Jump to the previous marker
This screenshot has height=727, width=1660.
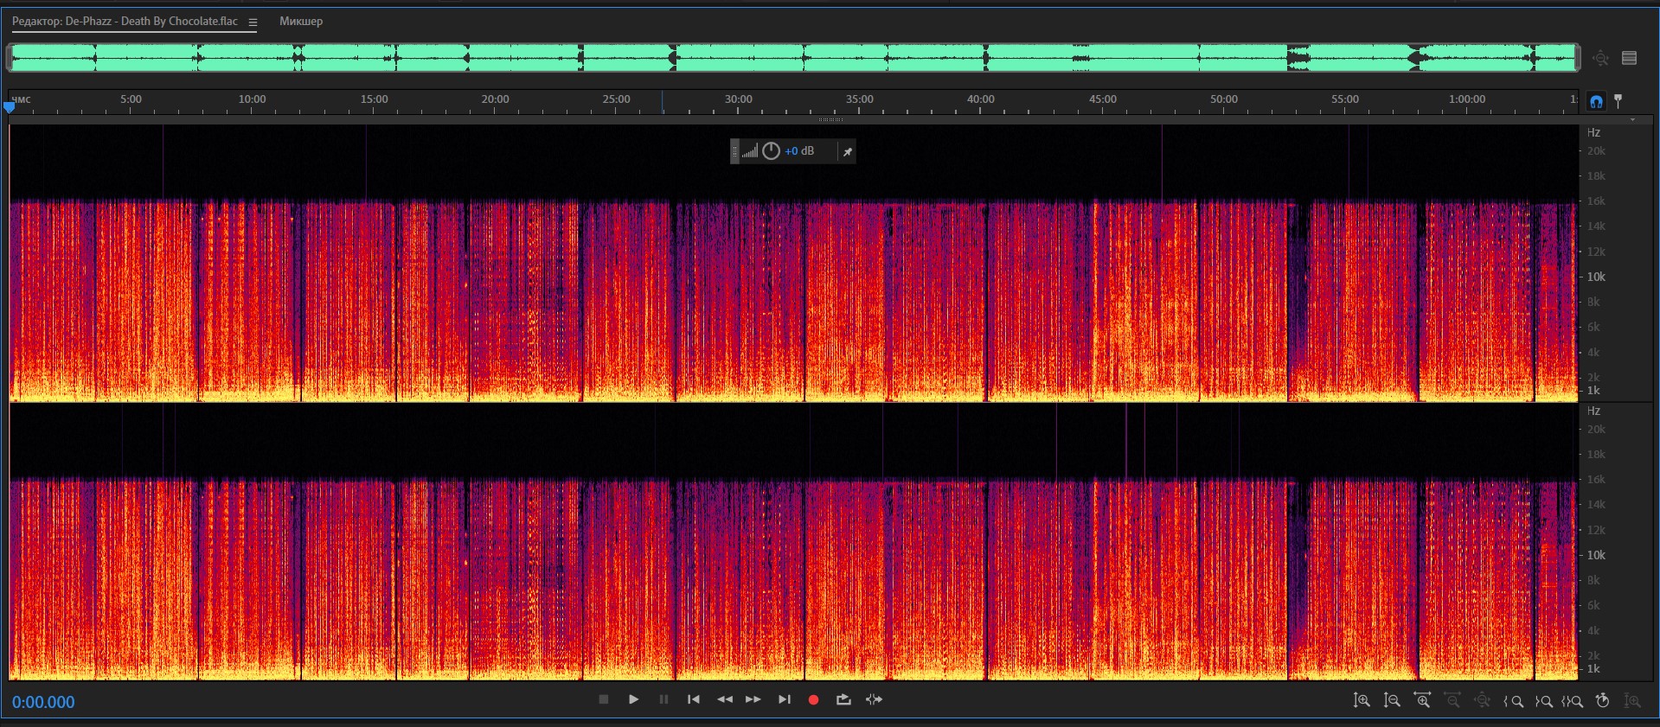point(693,699)
